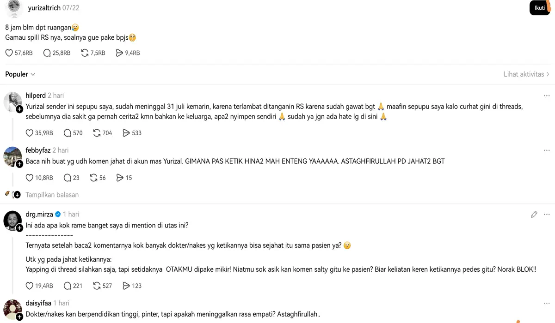The height and width of the screenshot is (323, 555).
Task: Repost febbyfaz's comment
Action: coord(93,178)
